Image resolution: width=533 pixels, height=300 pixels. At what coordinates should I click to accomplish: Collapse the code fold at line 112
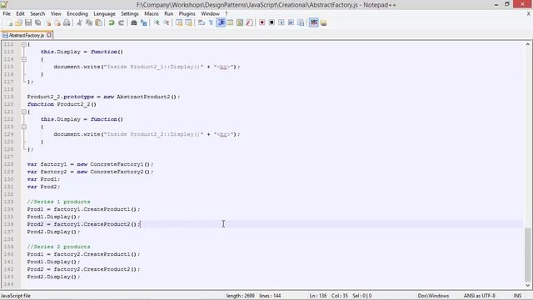click(x=24, y=44)
